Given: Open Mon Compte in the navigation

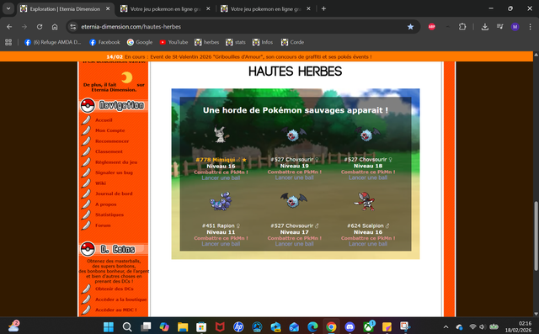Looking at the screenshot, I should 110,130.
